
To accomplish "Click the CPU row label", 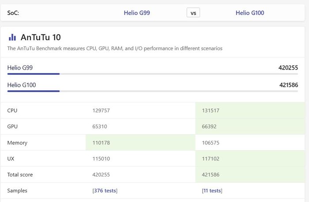I will pos(12,110).
